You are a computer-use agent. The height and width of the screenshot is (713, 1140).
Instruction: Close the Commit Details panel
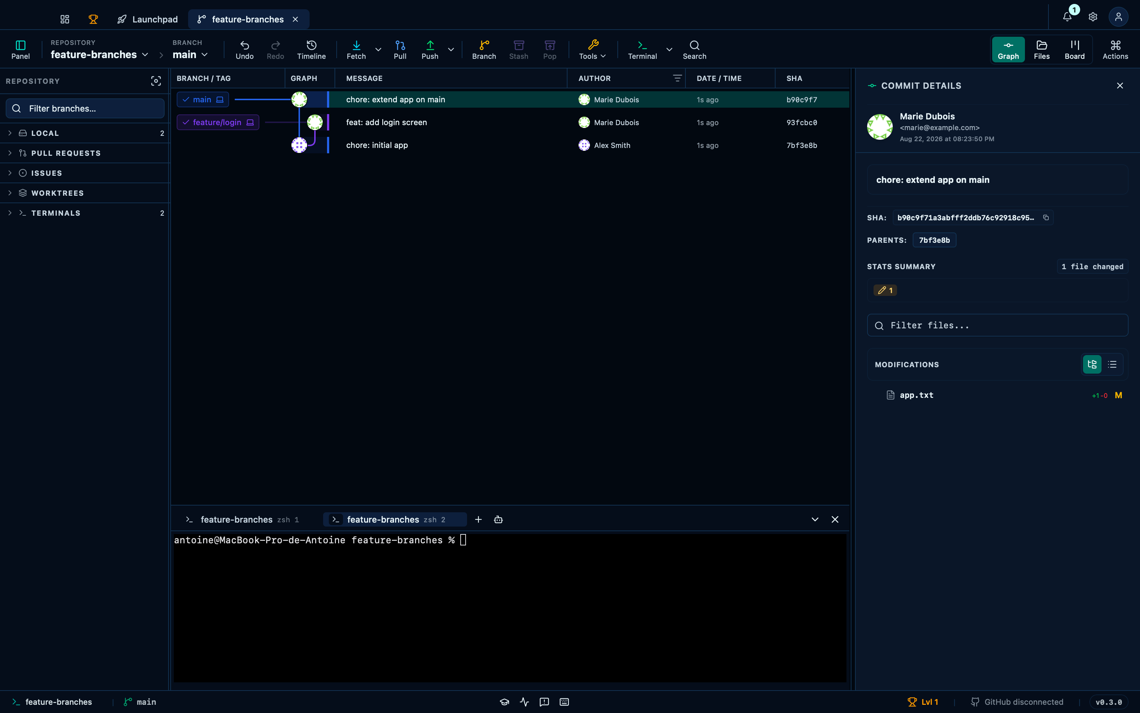pos(1120,85)
